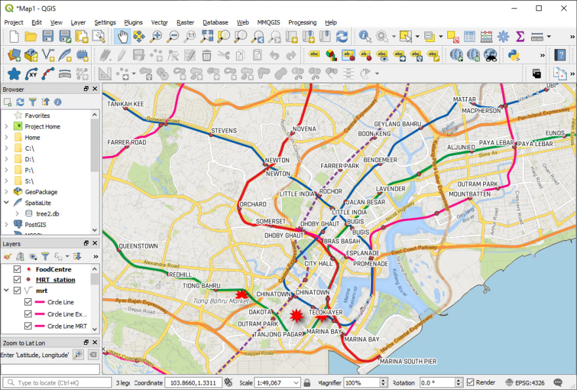577x390 pixels.
Task: Open the Plugins menu
Action: [133, 22]
